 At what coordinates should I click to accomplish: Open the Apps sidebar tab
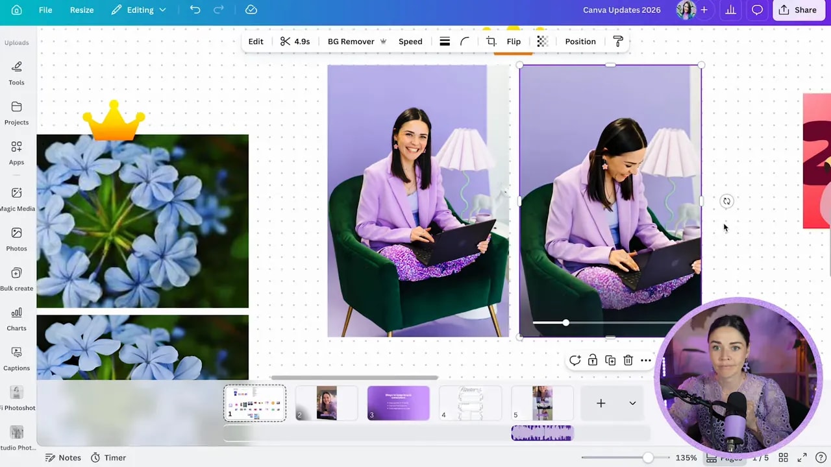pyautogui.click(x=16, y=153)
